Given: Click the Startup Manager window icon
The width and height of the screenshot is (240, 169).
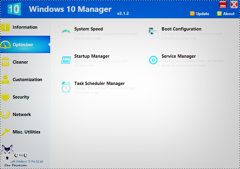Looking at the screenshot, I should click(66, 60).
